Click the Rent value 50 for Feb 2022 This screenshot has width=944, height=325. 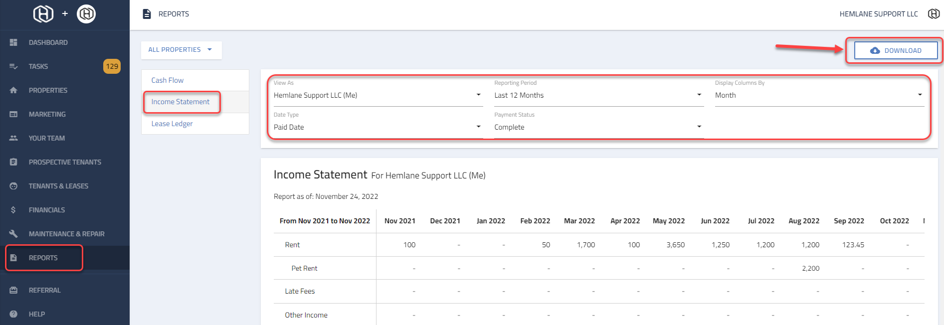tap(546, 245)
